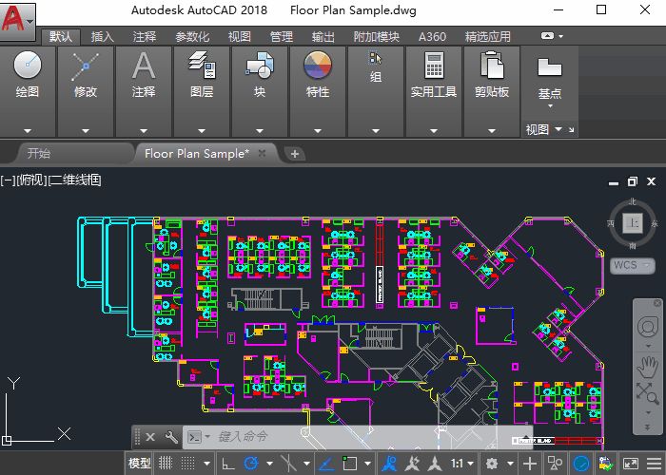The image size is (666, 475).
Task: Toggle polar tracking in status bar
Action: (252, 463)
